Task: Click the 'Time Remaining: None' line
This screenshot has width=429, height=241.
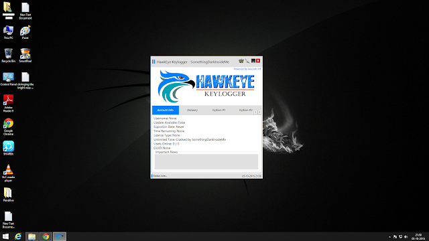Action: point(169,131)
